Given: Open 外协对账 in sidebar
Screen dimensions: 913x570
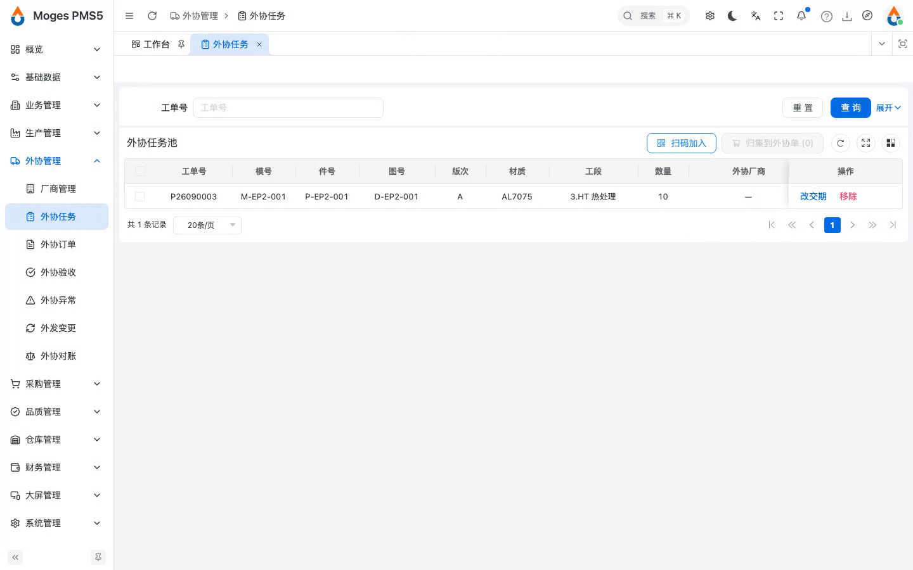Looking at the screenshot, I should pyautogui.click(x=56, y=356).
